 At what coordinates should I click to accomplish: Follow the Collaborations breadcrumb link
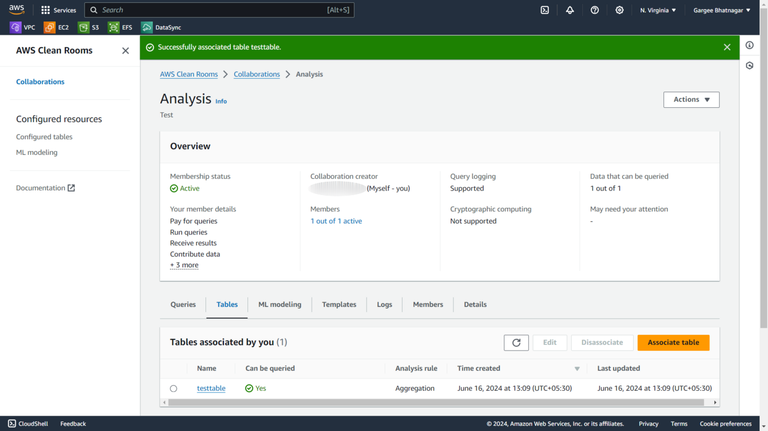257,75
